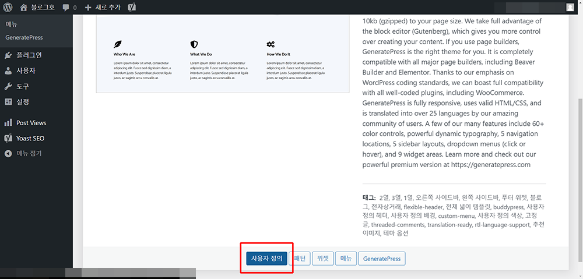583x279 pixels.
Task: Open the WordPress logo menu
Action: 8,7
